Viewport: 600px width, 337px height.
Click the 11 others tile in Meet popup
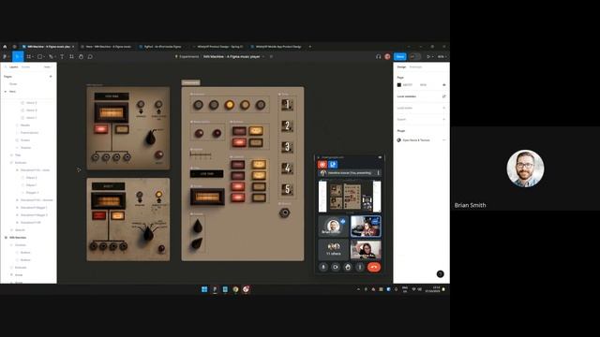point(334,249)
